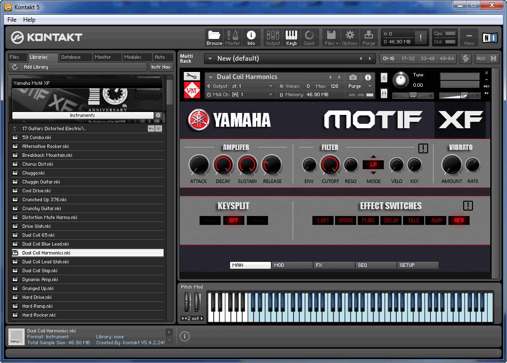This screenshot has width=507, height=363.
Task: Click the wrench edit instrument icon
Action: coord(192,76)
